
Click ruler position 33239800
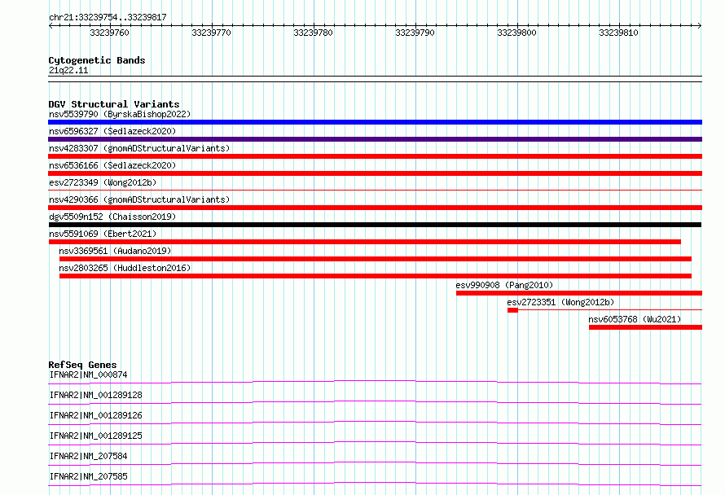pyautogui.click(x=516, y=33)
